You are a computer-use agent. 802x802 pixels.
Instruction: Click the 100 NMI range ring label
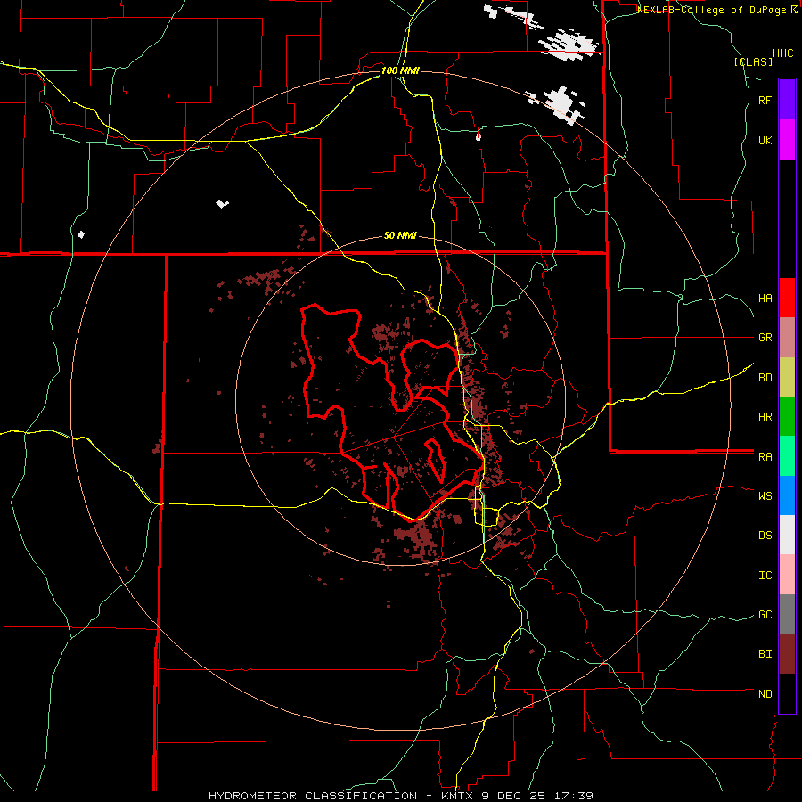[x=400, y=70]
